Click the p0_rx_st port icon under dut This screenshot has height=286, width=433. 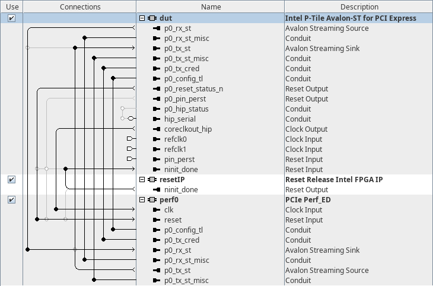click(157, 28)
